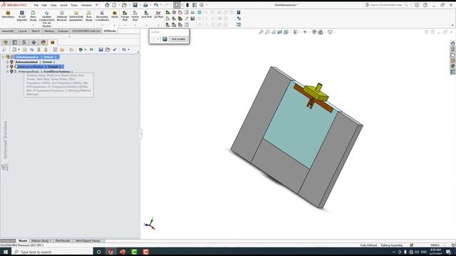Switch to the Motion Study 1 tab
The width and height of the screenshot is (456, 256).
[41, 240]
